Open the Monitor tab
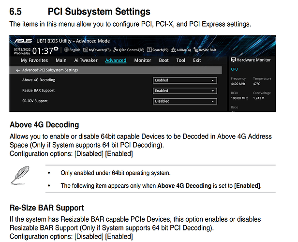298x242 pixels. 143,60
